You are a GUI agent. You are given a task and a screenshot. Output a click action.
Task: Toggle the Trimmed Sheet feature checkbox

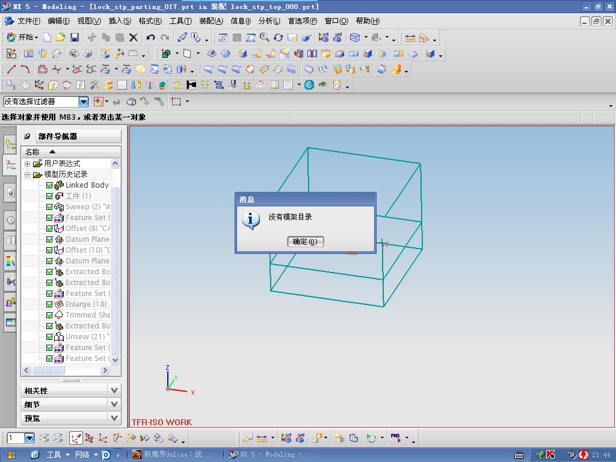[49, 315]
